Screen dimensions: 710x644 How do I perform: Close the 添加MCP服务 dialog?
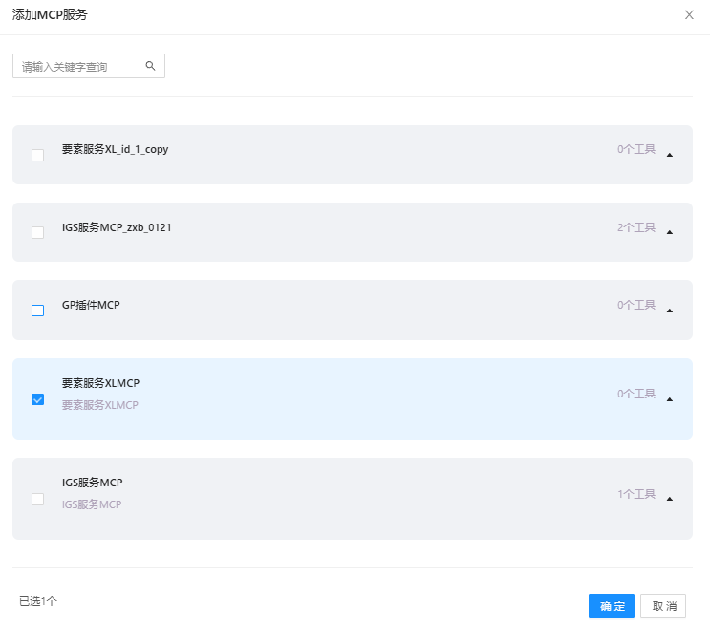(689, 14)
